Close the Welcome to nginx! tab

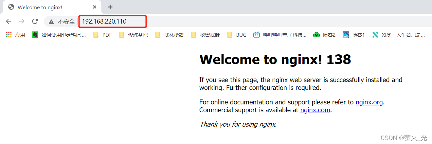pos(95,7)
